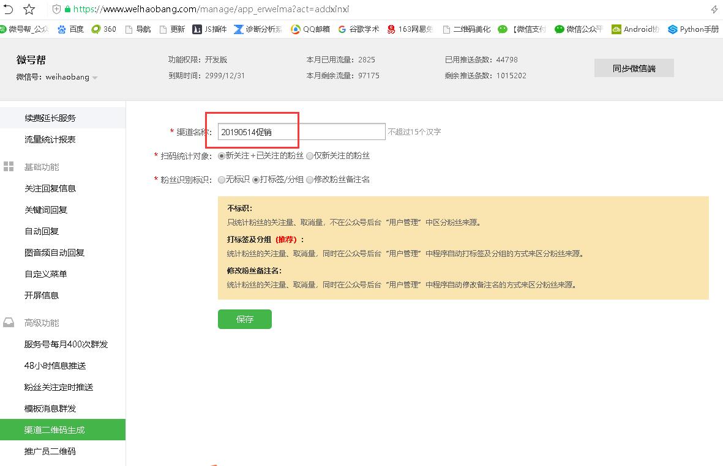Open 关注回复信息 menu item
The width and height of the screenshot is (723, 466).
62,188
